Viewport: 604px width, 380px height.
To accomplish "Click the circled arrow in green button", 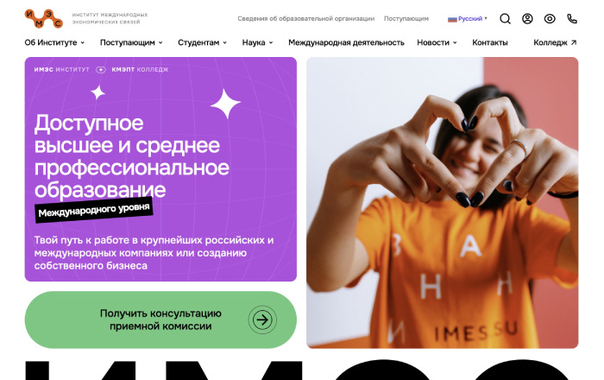I will (262, 320).
